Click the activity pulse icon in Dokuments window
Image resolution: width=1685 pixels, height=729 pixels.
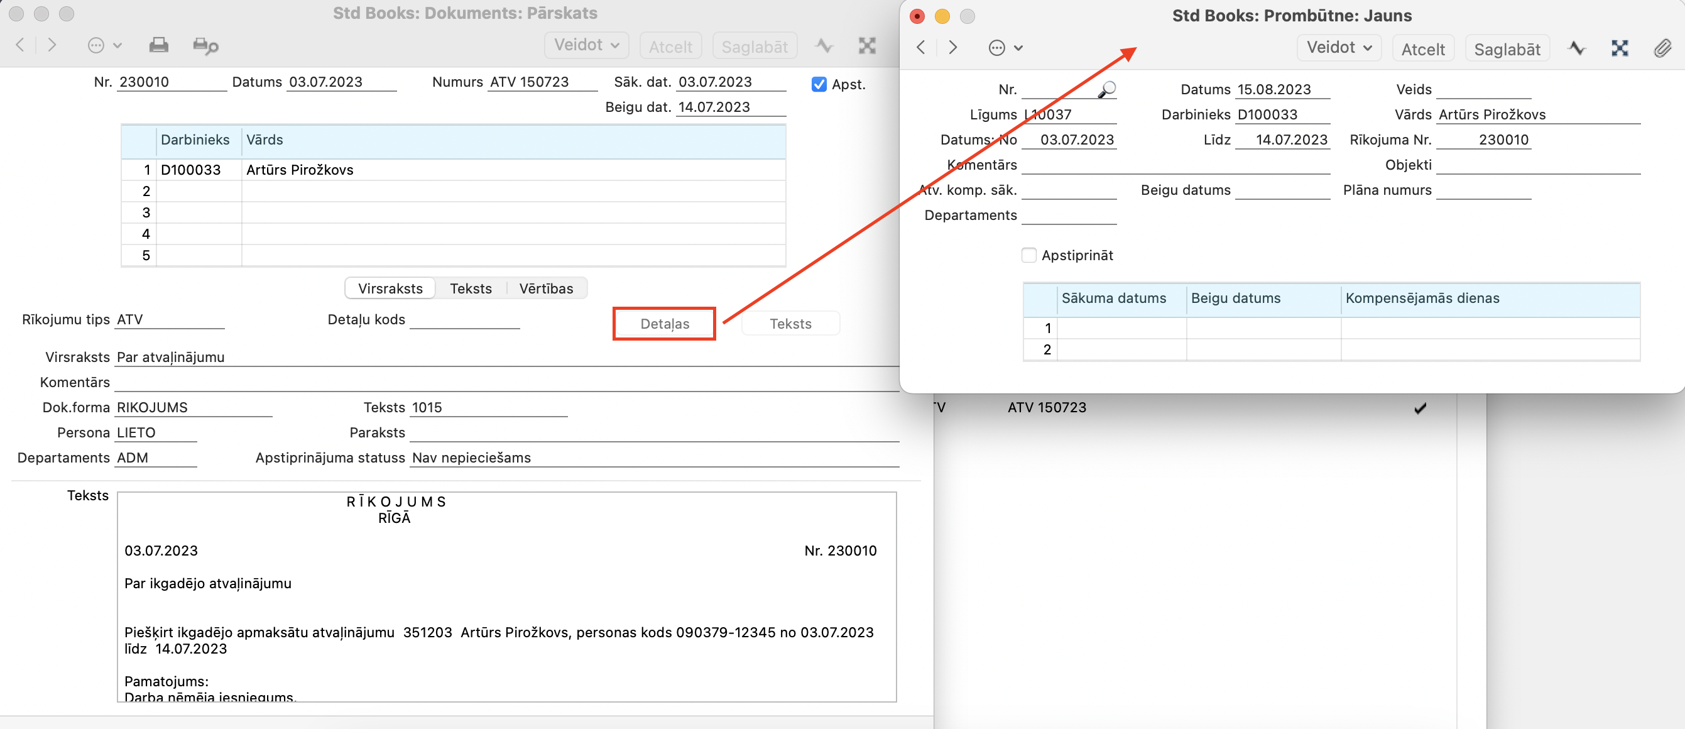[824, 46]
